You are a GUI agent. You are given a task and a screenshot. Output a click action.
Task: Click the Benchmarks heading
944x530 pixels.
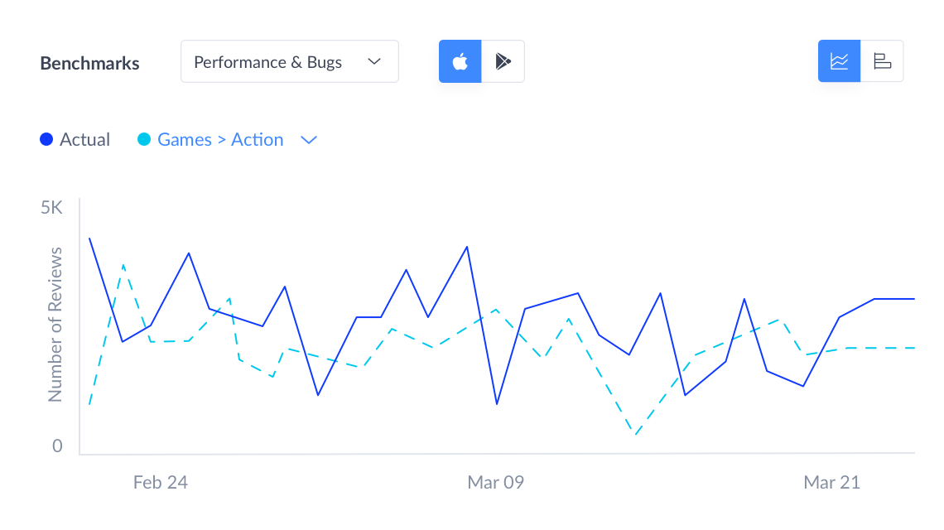coord(89,63)
